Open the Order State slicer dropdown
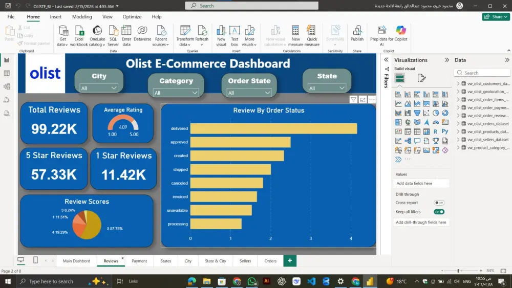Viewport: 512px width, 288px height. 249,93
